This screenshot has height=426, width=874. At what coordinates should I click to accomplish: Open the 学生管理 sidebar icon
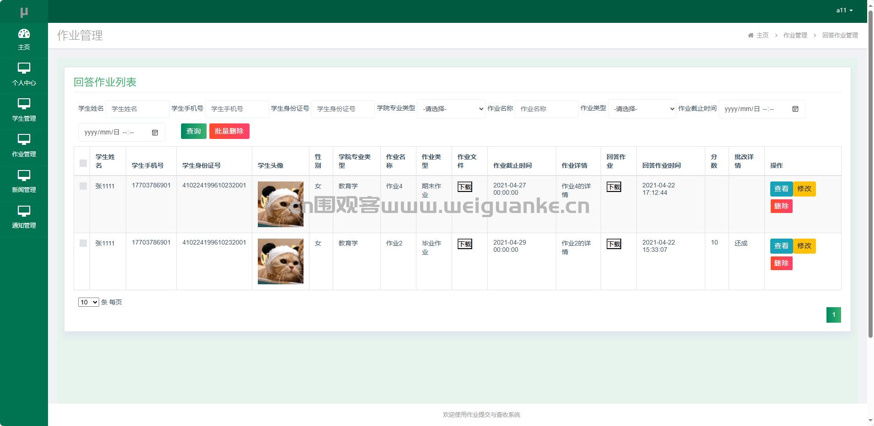[24, 109]
